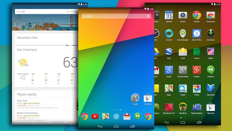This screenshot has width=232, height=131.
Task: Tap Back on the home screen navigation bar
Action: click(x=100, y=126)
